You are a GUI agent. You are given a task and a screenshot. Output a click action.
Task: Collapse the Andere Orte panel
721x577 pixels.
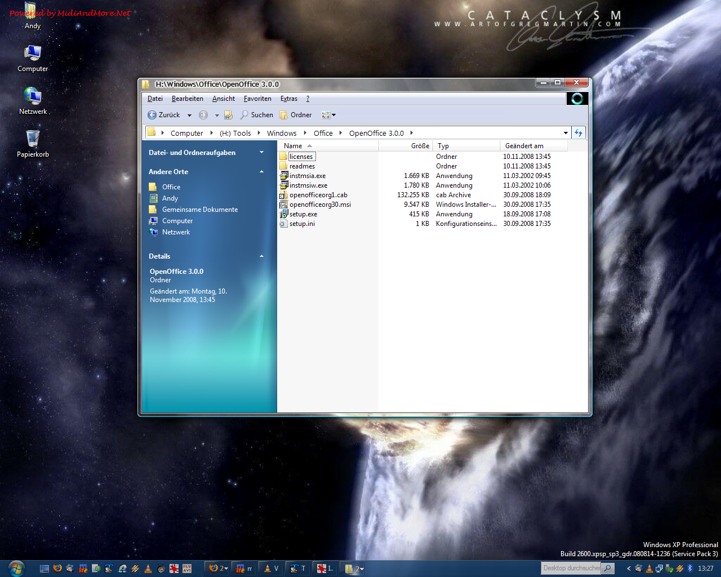(261, 172)
